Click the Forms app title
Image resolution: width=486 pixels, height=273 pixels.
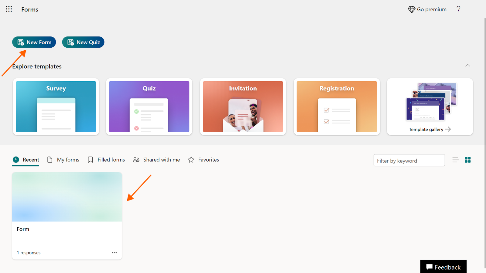click(30, 9)
